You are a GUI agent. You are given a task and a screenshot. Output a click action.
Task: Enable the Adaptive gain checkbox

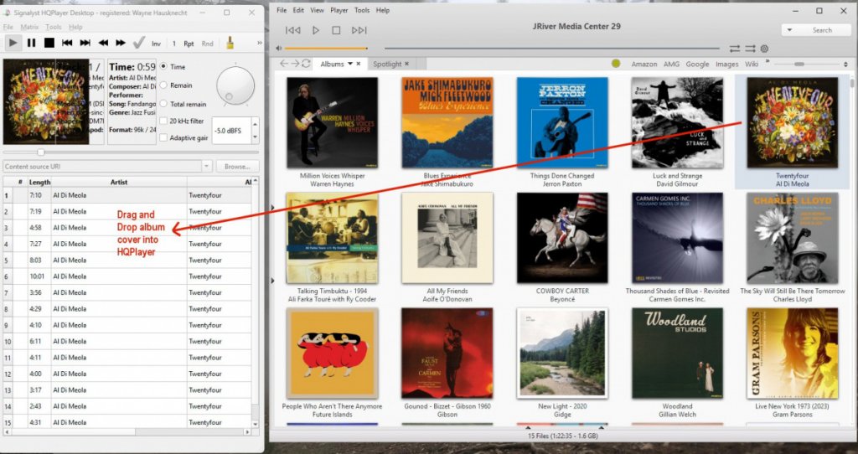tap(163, 138)
